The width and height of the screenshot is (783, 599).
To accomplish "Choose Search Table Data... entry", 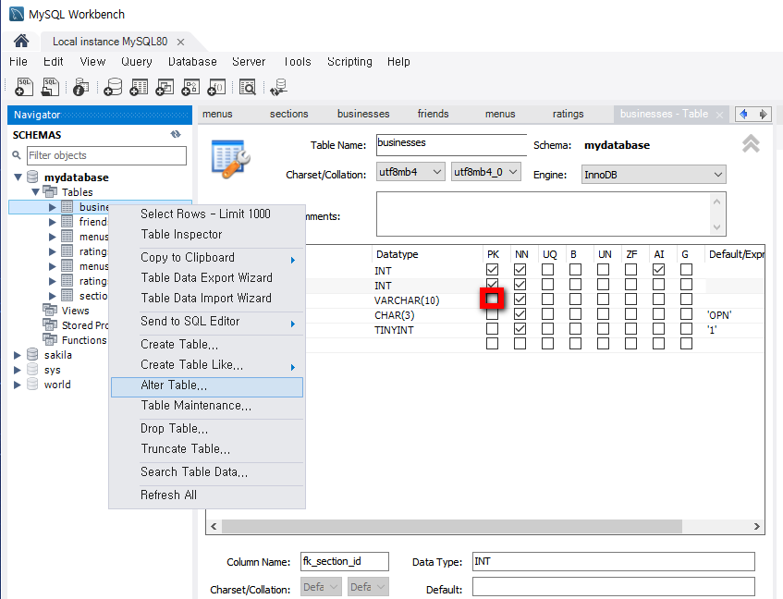I will pos(207,472).
